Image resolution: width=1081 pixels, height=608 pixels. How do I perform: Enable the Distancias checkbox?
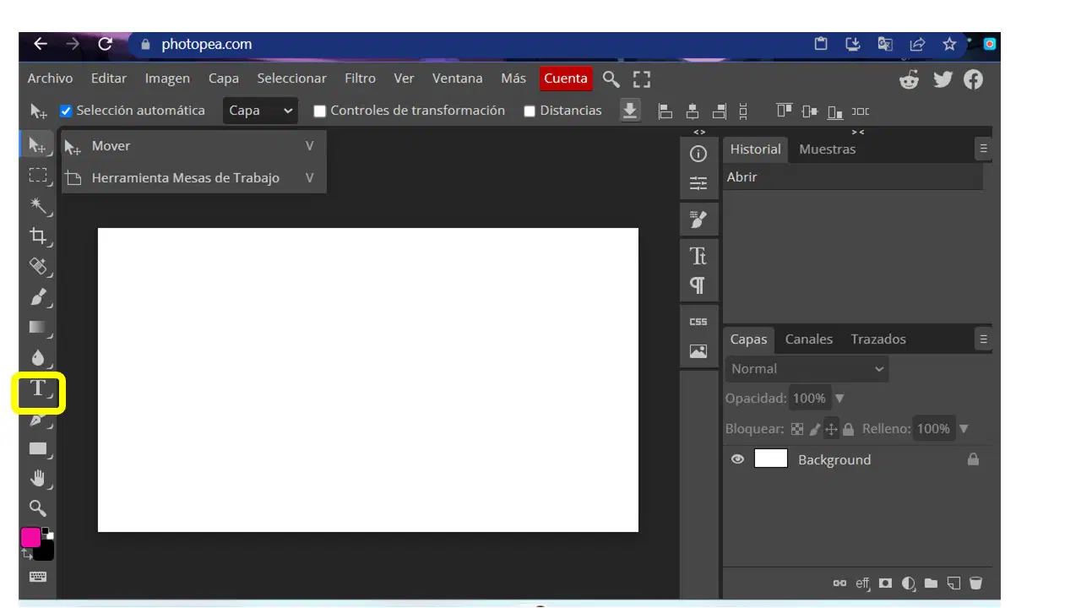click(x=530, y=111)
